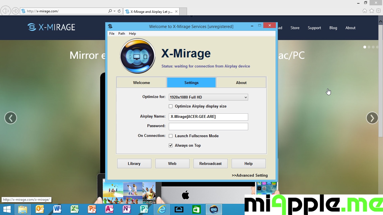Uncheck the Always on Top checkbox
This screenshot has width=383, height=215.
point(170,146)
